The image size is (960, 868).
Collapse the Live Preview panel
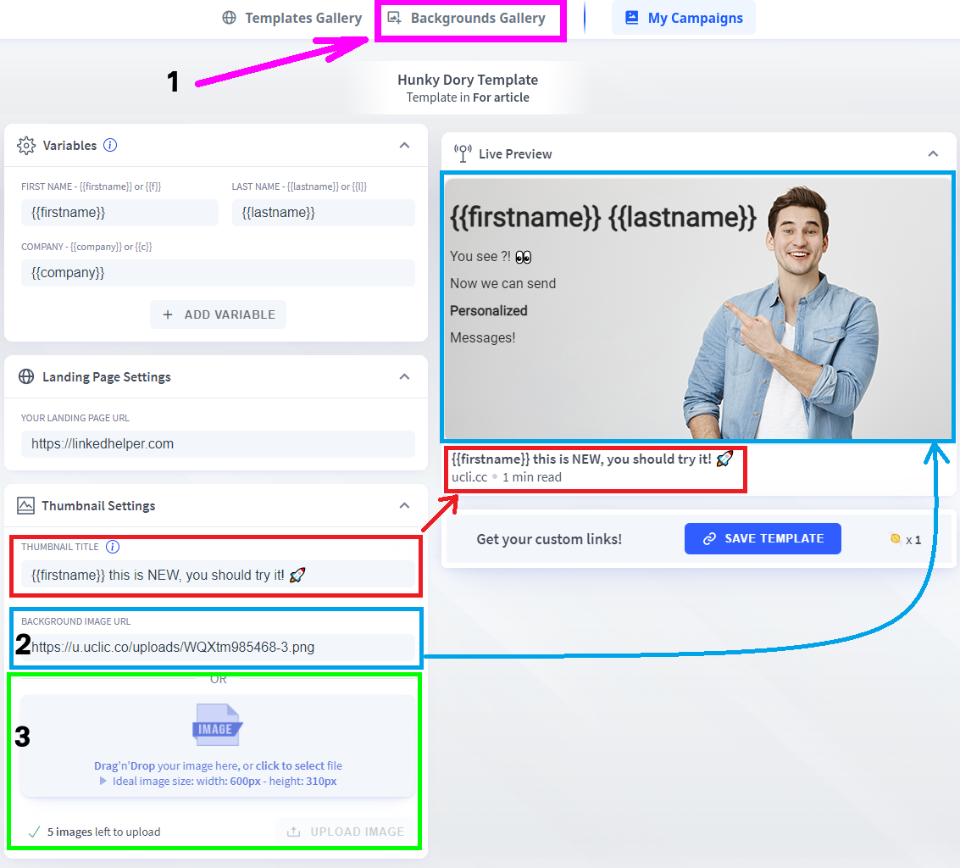933,153
